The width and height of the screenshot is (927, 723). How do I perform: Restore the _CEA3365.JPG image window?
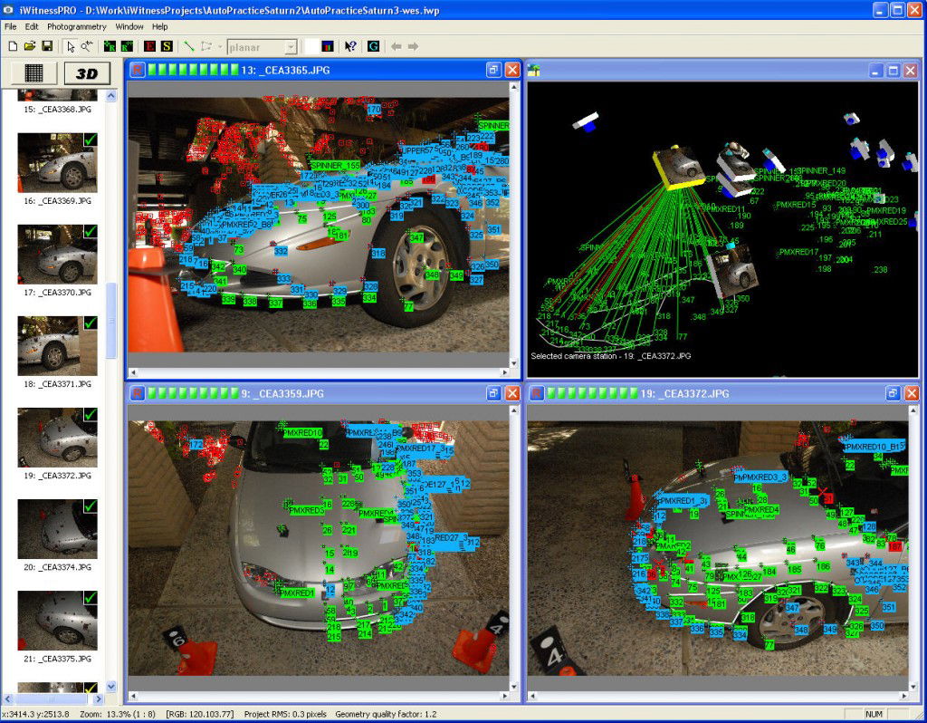click(x=493, y=70)
